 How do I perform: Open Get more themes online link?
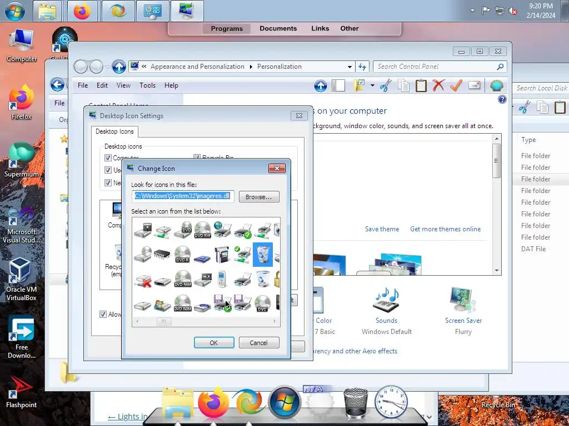pos(445,229)
